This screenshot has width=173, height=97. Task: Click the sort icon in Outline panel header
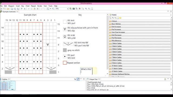(75, 79)
